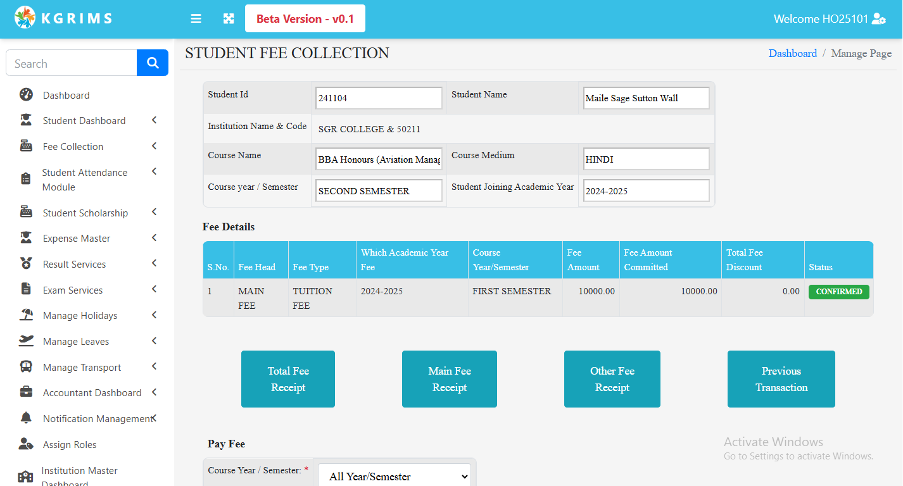Click into the Student Id field

[x=379, y=98]
